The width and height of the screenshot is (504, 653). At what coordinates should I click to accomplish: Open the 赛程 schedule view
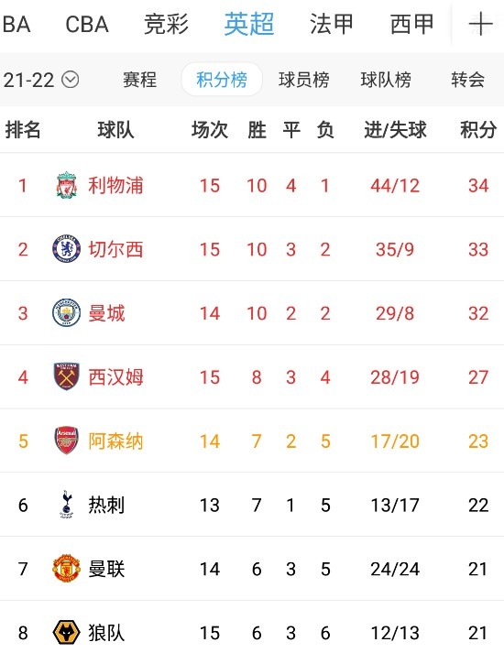click(140, 80)
